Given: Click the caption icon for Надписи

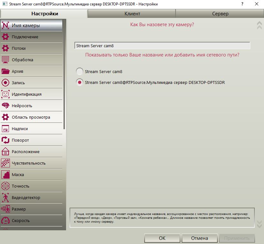Looking at the screenshot, I should pyautogui.click(x=5, y=129).
